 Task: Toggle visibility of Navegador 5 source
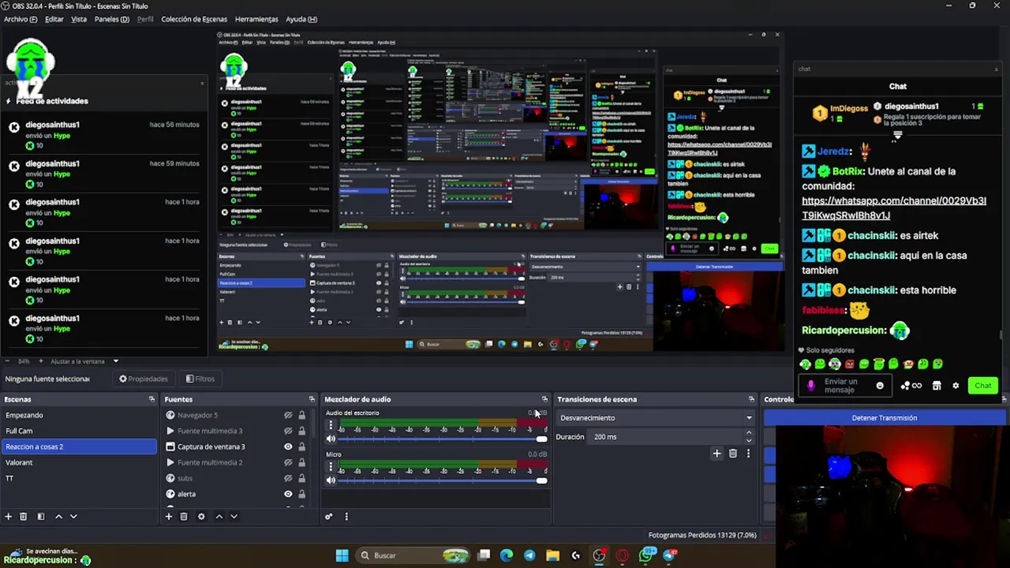[x=288, y=415]
